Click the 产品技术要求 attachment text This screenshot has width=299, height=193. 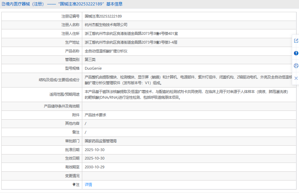[95, 115]
